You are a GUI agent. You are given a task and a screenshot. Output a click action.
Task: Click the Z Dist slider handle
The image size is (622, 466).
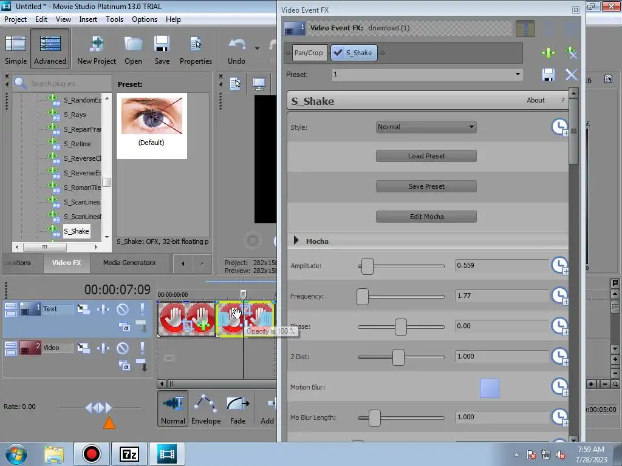point(398,357)
